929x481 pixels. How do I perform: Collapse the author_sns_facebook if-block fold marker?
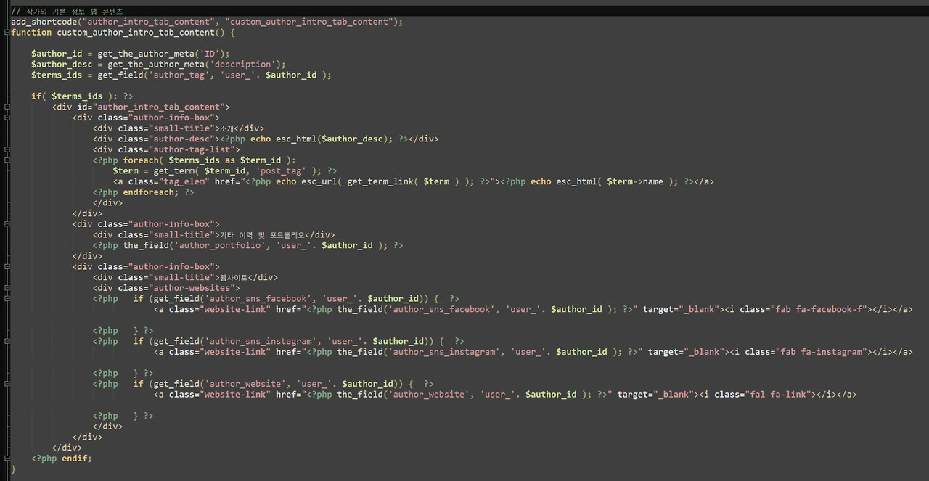pyautogui.click(x=6, y=299)
